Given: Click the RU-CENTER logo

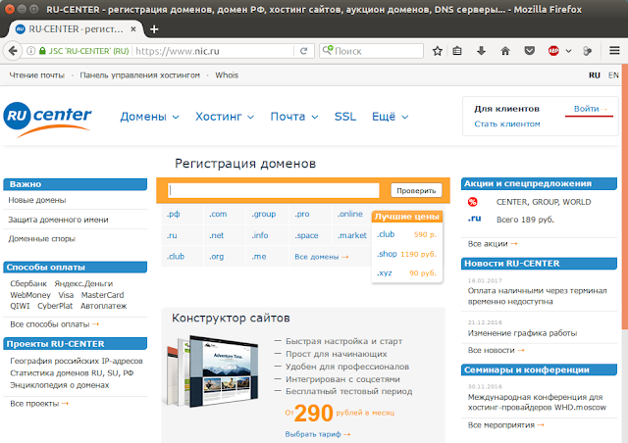Looking at the screenshot, I should (x=47, y=120).
